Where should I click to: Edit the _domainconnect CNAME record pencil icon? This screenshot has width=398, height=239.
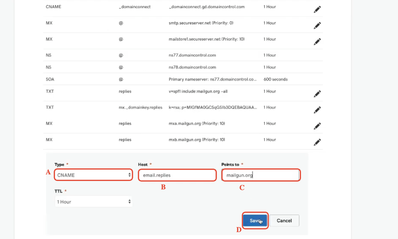(317, 10)
